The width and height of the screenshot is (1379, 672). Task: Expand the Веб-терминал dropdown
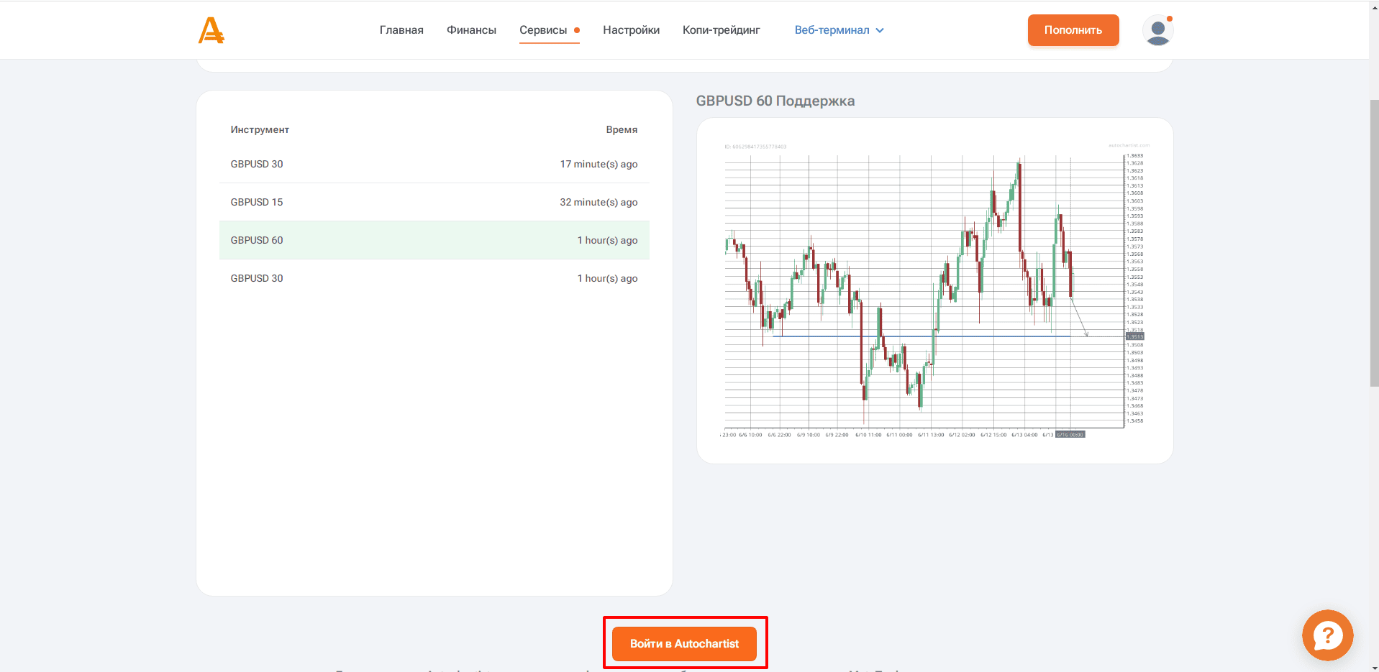[839, 30]
